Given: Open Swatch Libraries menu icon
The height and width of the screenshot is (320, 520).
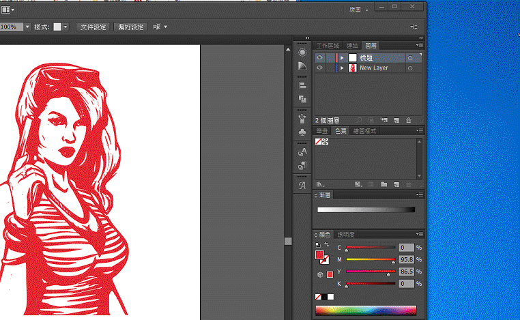Looking at the screenshot, I should coord(320,184).
